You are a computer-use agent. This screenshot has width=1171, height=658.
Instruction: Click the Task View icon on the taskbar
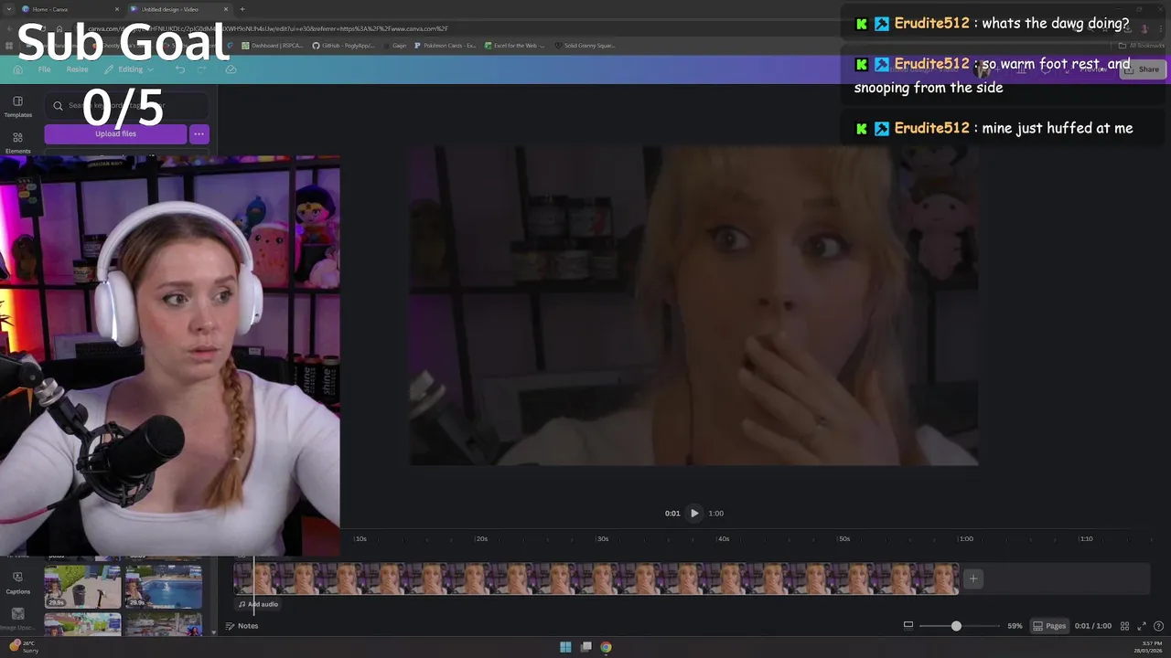point(585,647)
